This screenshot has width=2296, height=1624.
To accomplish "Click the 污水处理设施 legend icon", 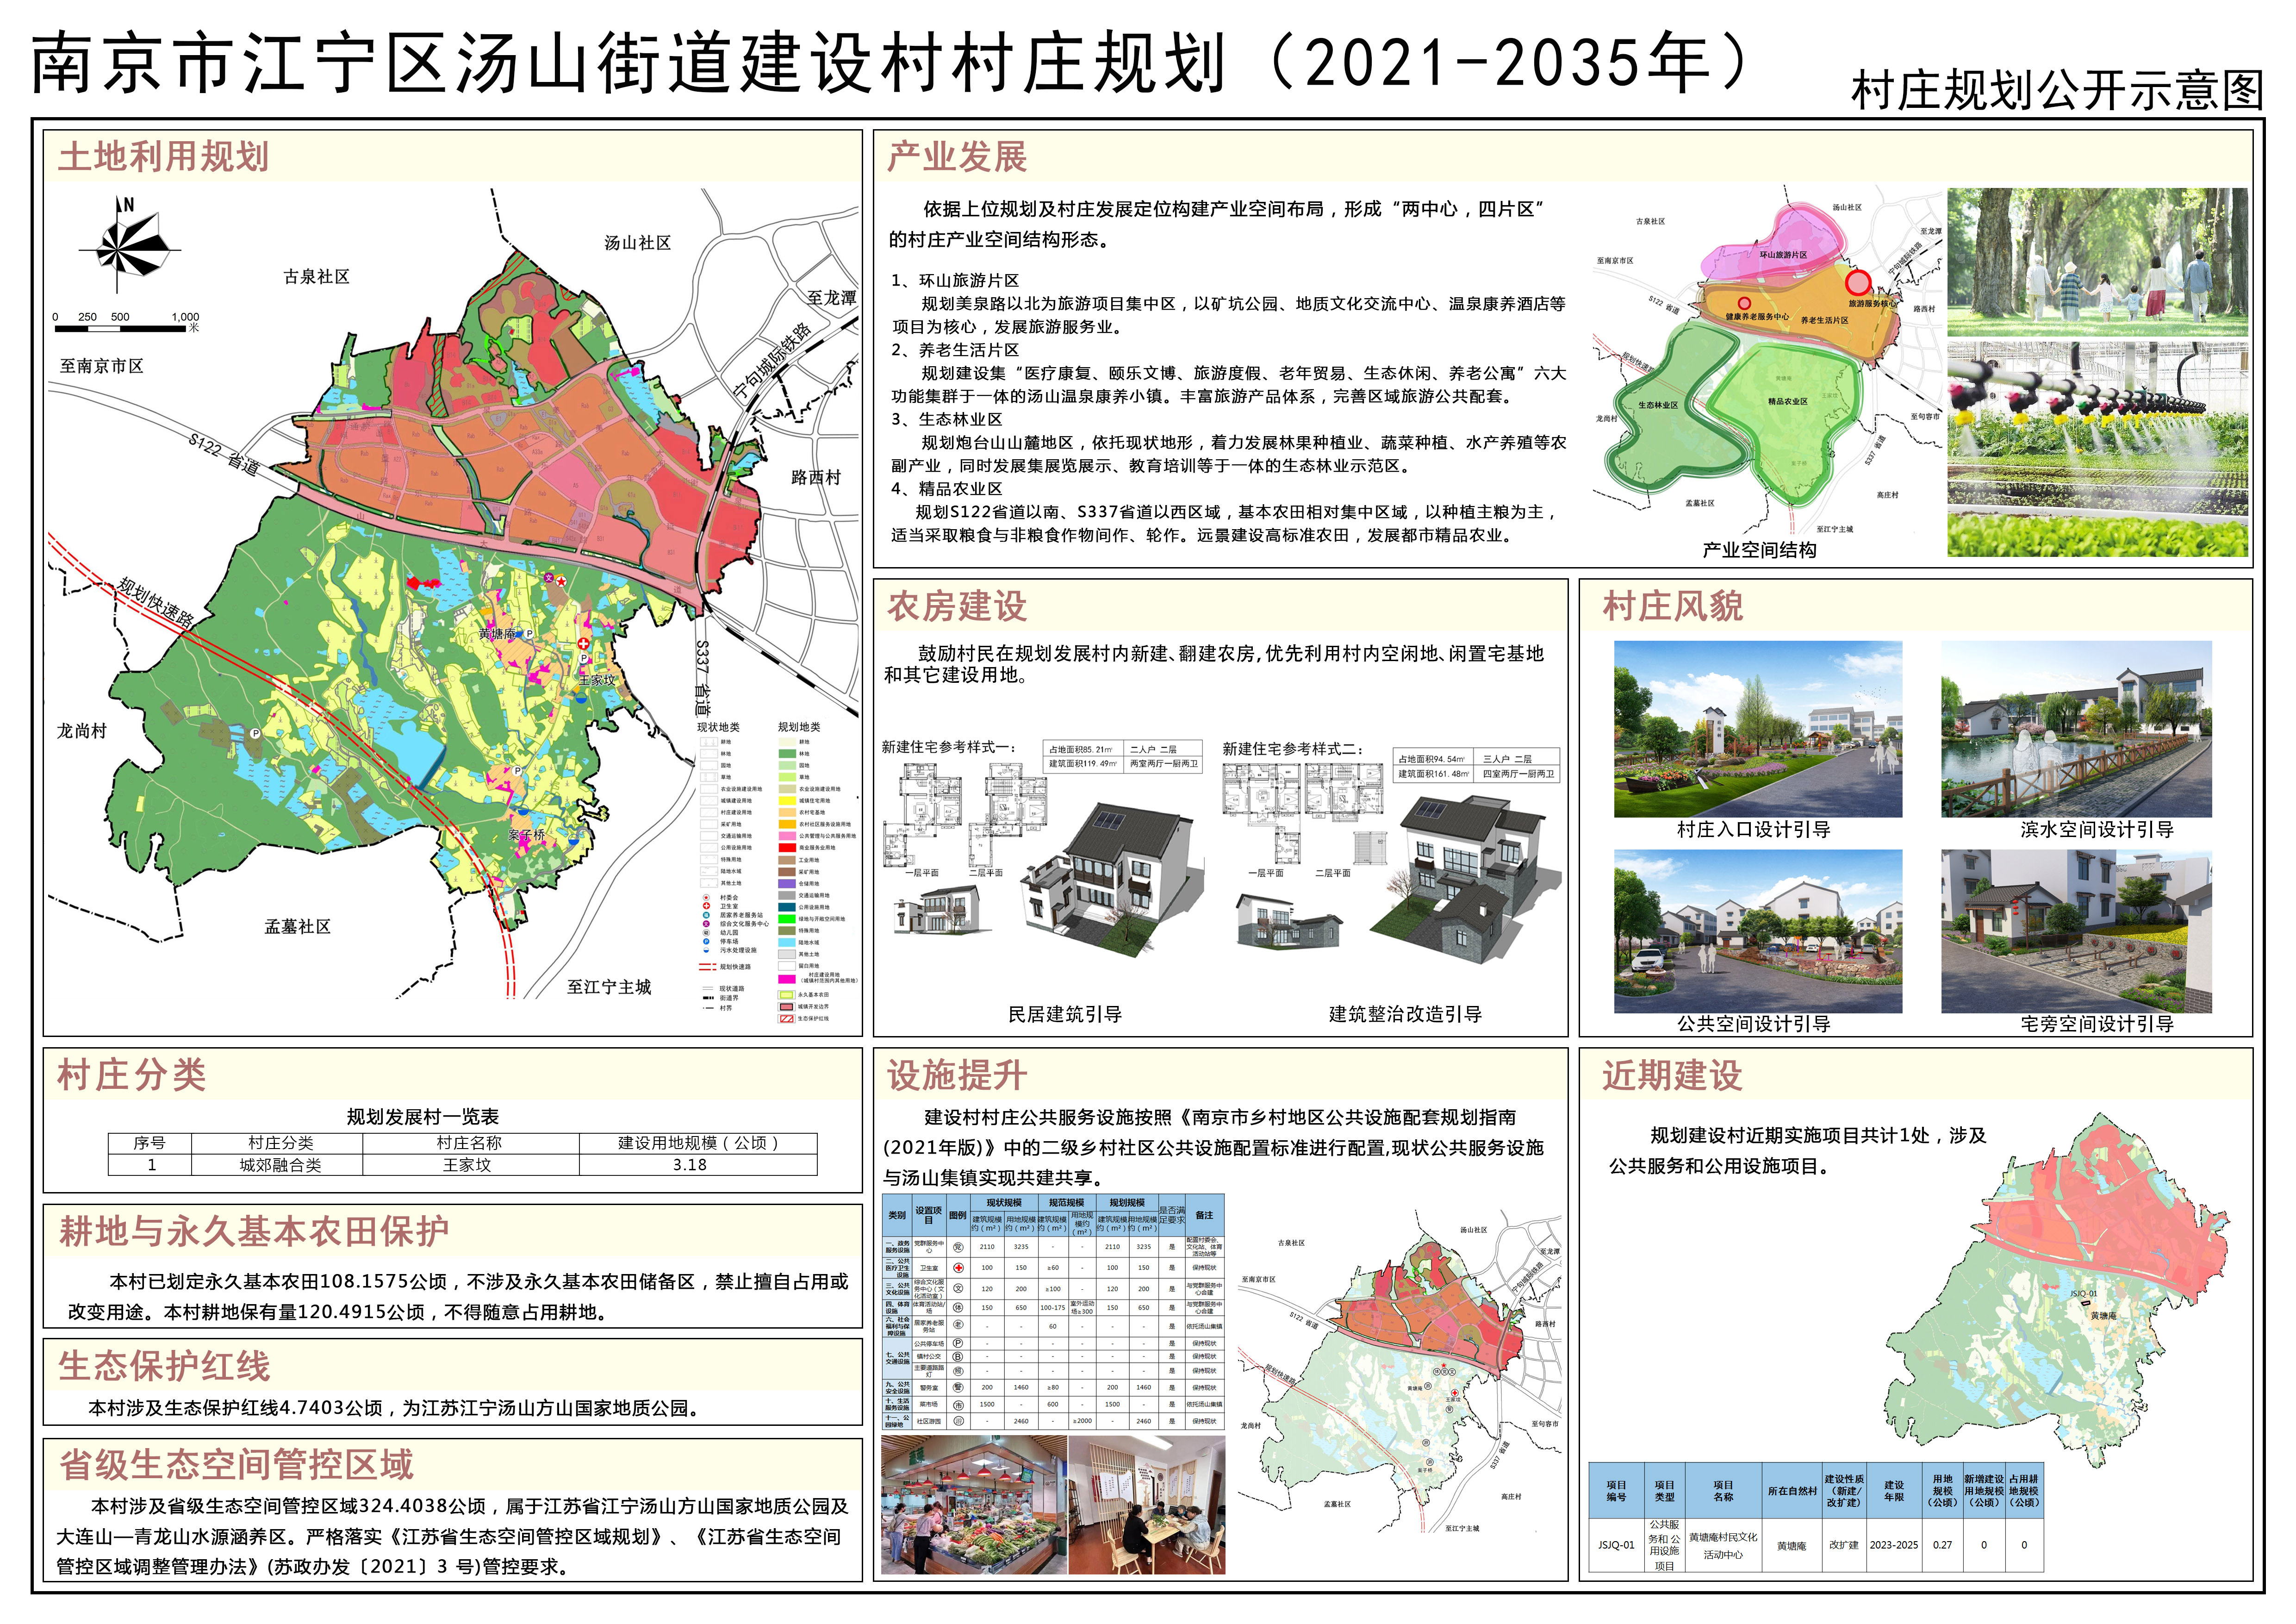I will 707,951.
